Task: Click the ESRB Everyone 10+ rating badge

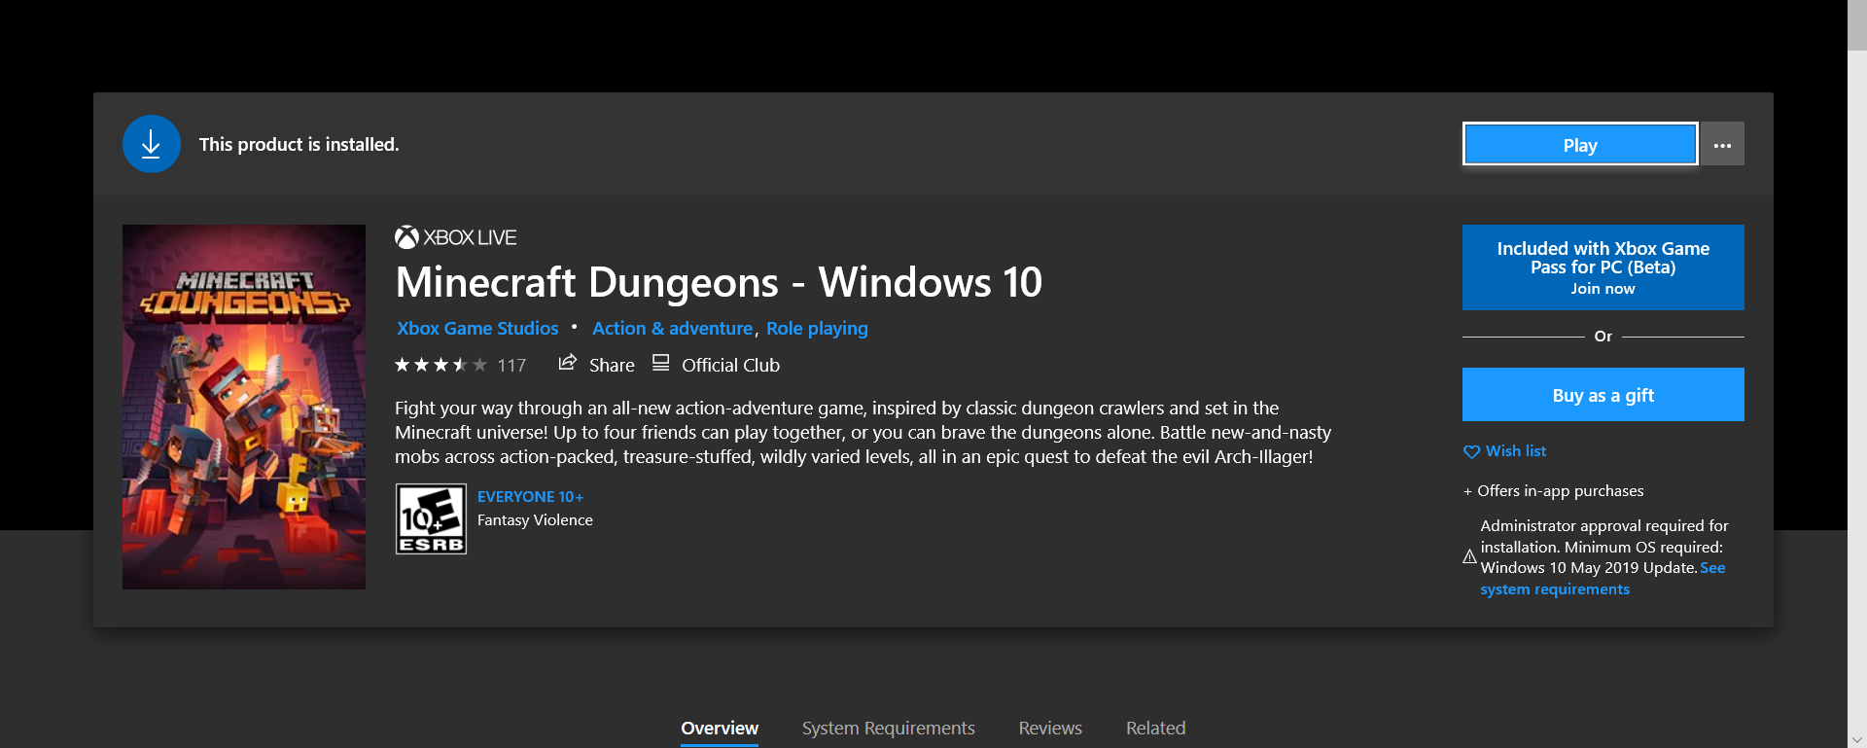Action: (x=431, y=518)
